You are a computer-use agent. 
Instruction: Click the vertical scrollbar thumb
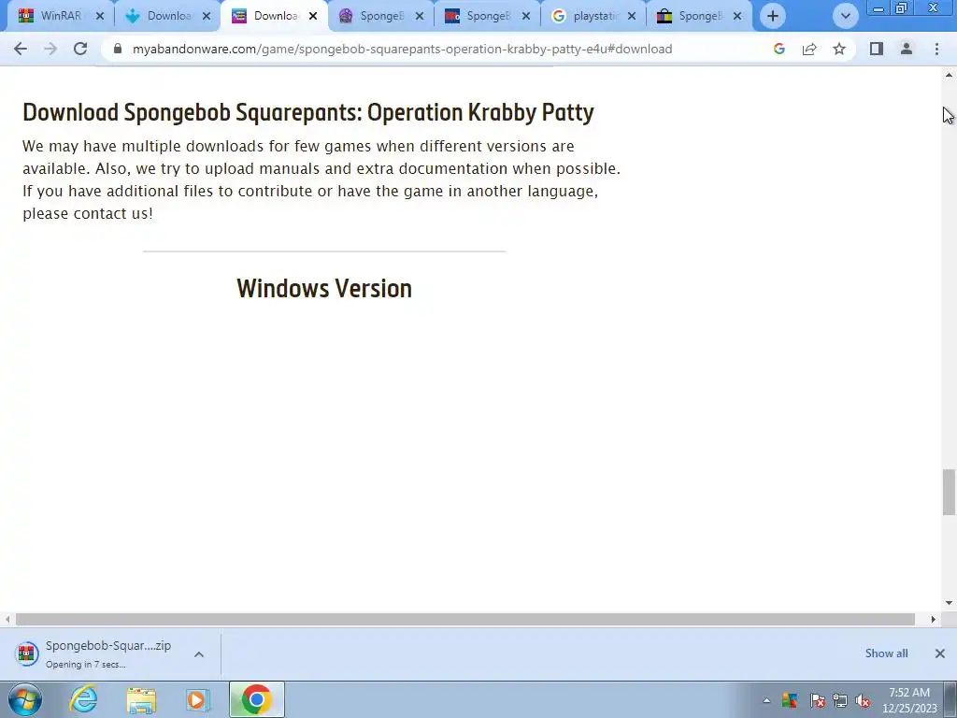(949, 492)
